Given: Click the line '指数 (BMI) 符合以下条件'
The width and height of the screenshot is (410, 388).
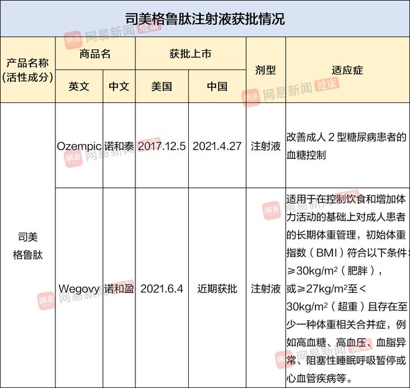Looking at the screenshot, I should click(347, 253).
